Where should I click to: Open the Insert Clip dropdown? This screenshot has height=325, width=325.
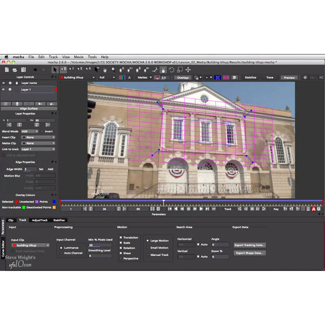(x=38, y=137)
